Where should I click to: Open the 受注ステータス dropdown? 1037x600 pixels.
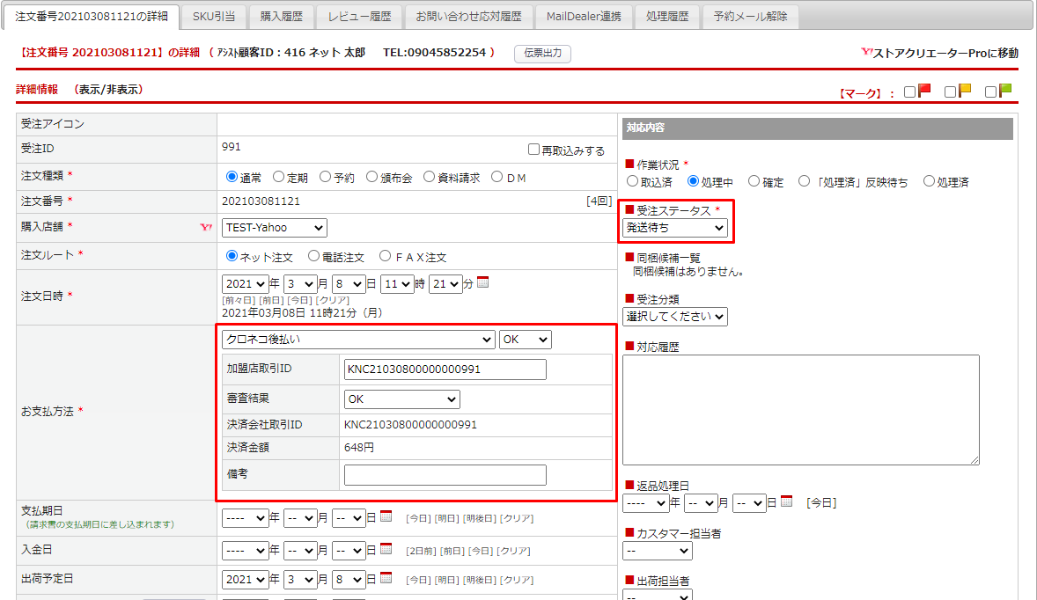click(675, 229)
